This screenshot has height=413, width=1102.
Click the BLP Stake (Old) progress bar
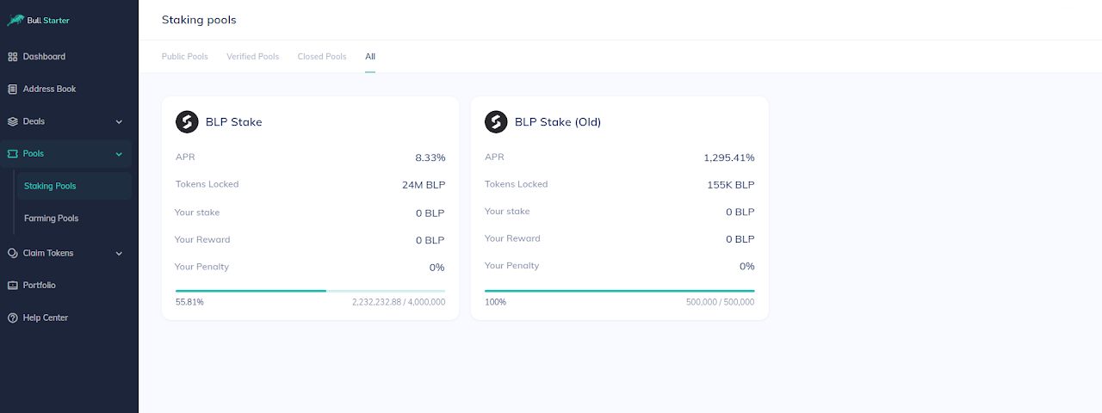pos(620,291)
